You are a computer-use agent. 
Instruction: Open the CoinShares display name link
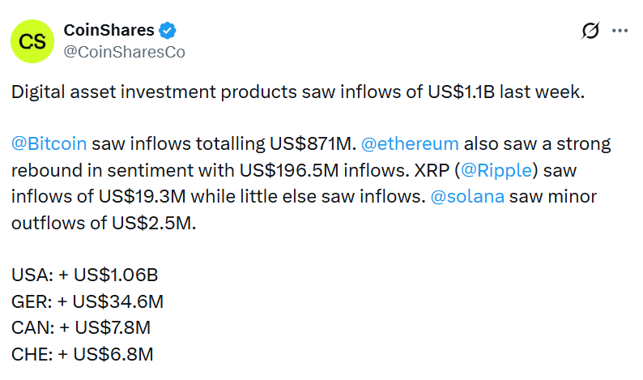click(x=109, y=31)
